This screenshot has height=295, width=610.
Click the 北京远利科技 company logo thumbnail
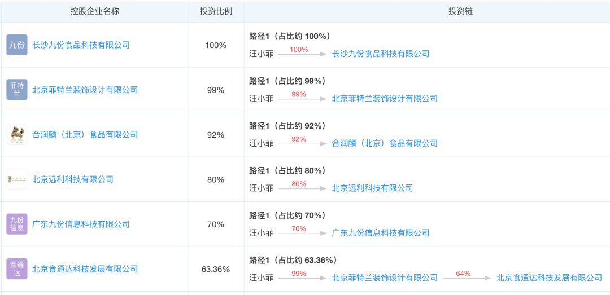click(x=17, y=179)
